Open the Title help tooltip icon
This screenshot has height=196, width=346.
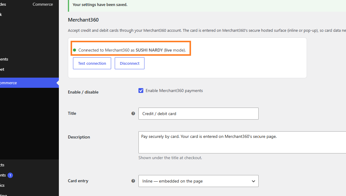click(x=133, y=113)
